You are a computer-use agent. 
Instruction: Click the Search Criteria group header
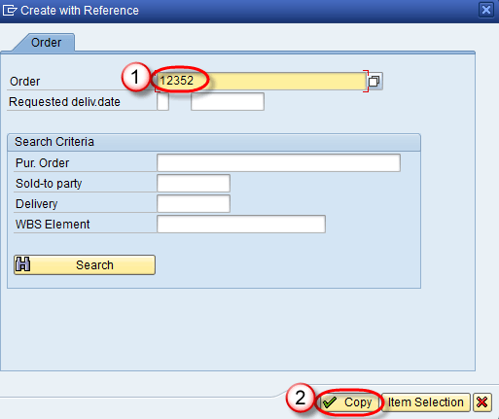(214, 142)
